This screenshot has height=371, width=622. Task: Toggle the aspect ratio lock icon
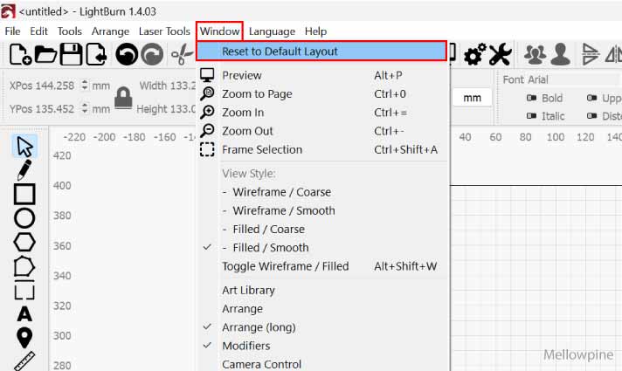tap(124, 97)
